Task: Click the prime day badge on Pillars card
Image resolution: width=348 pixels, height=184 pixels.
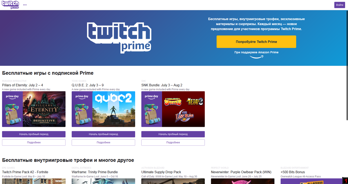Action: (12, 96)
